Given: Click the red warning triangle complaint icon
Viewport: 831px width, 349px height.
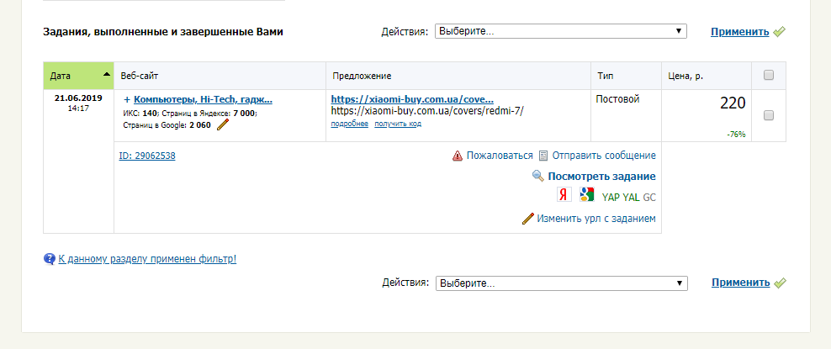Looking at the screenshot, I should pyautogui.click(x=457, y=156).
